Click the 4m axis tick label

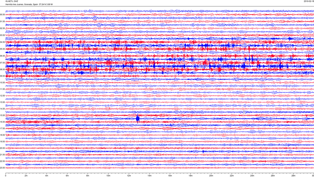click(x=47, y=176)
